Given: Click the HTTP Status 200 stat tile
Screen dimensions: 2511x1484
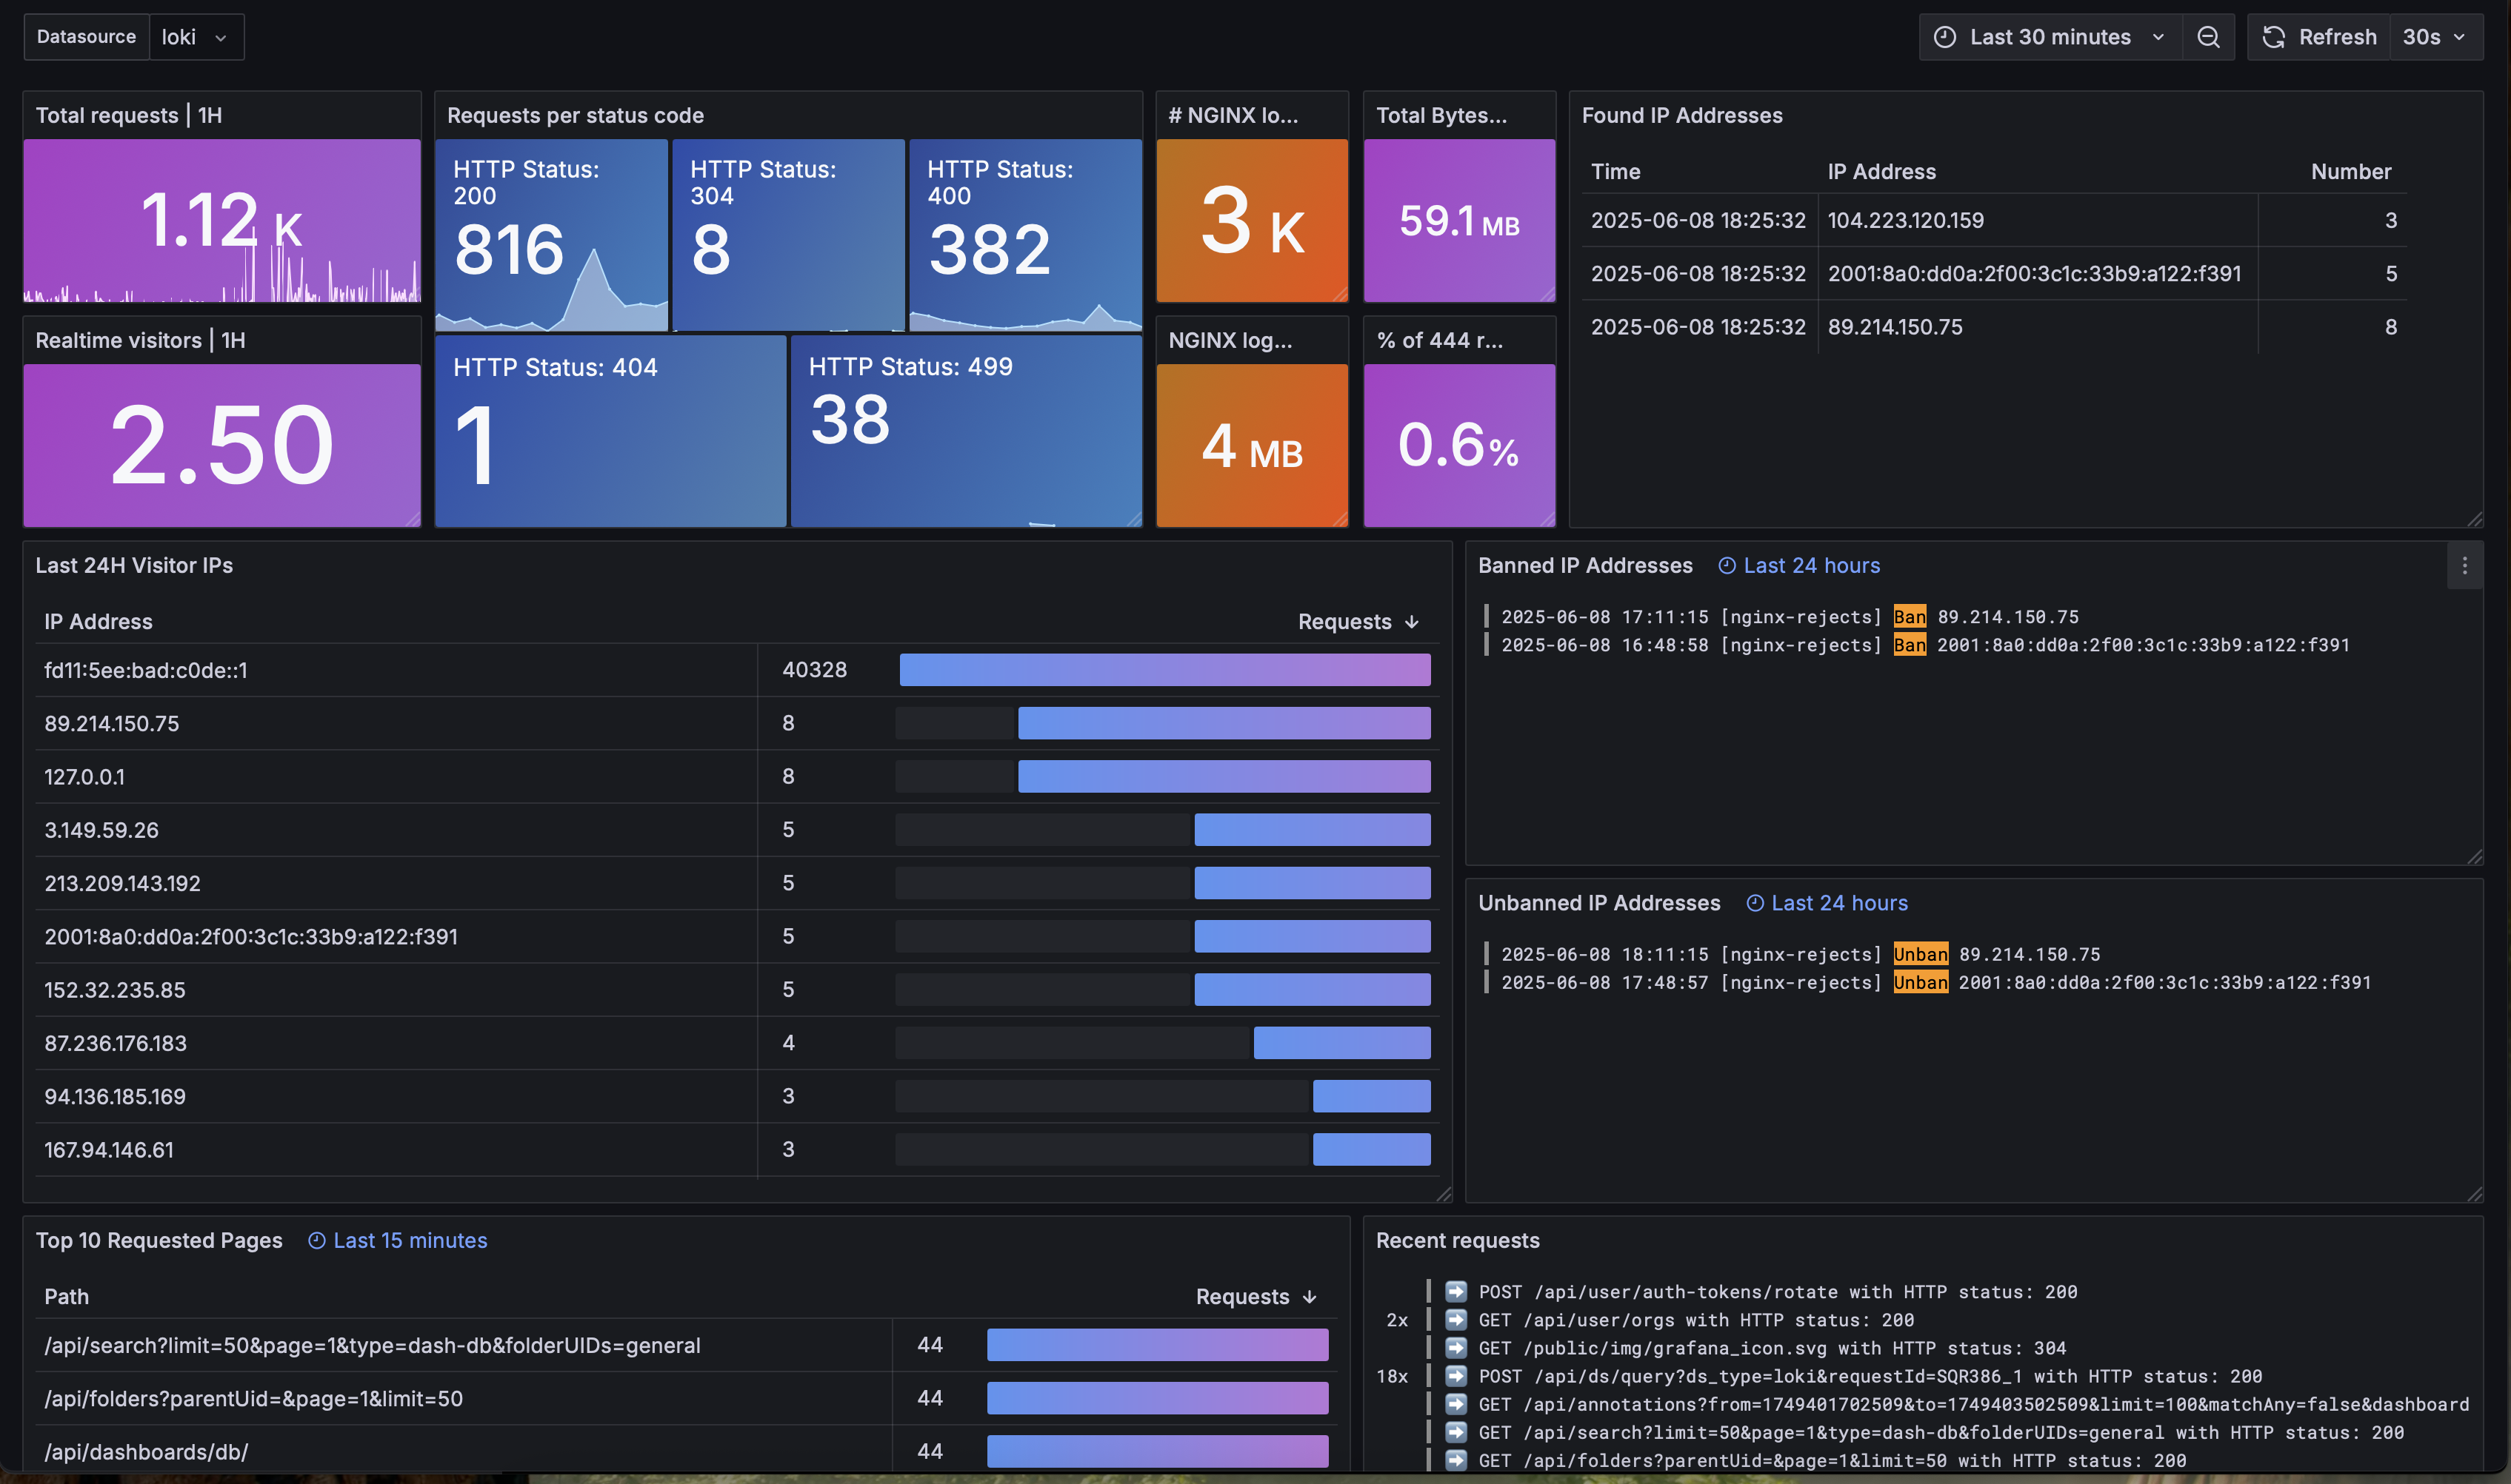Looking at the screenshot, I should pyautogui.click(x=550, y=235).
